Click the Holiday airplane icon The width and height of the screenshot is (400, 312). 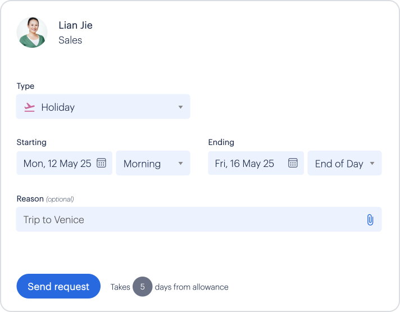click(29, 107)
